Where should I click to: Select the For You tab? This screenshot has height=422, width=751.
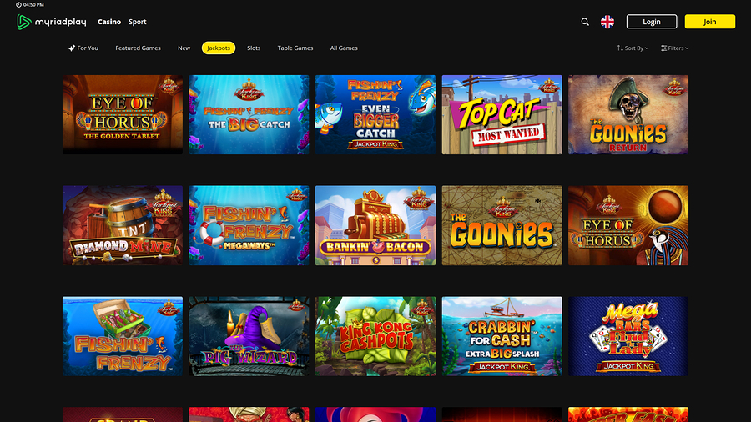[83, 48]
